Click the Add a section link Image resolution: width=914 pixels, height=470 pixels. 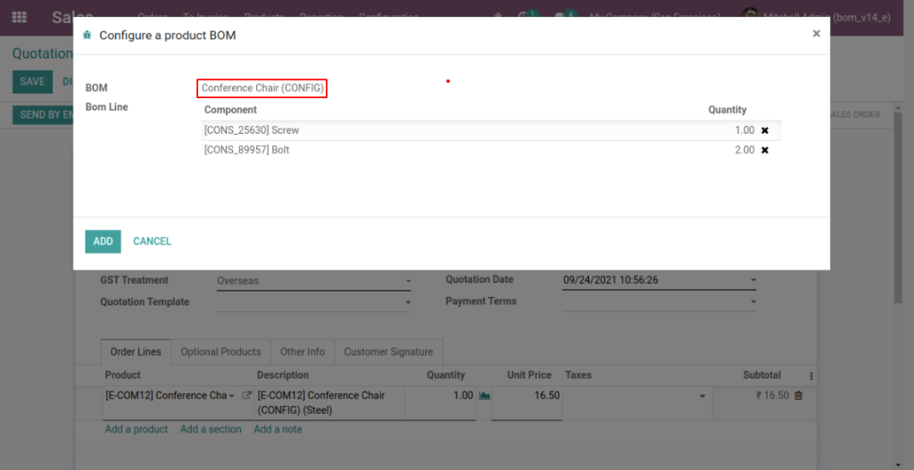[x=211, y=429]
